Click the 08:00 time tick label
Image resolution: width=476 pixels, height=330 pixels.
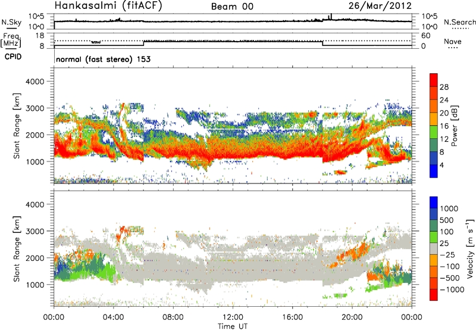[x=173, y=317]
